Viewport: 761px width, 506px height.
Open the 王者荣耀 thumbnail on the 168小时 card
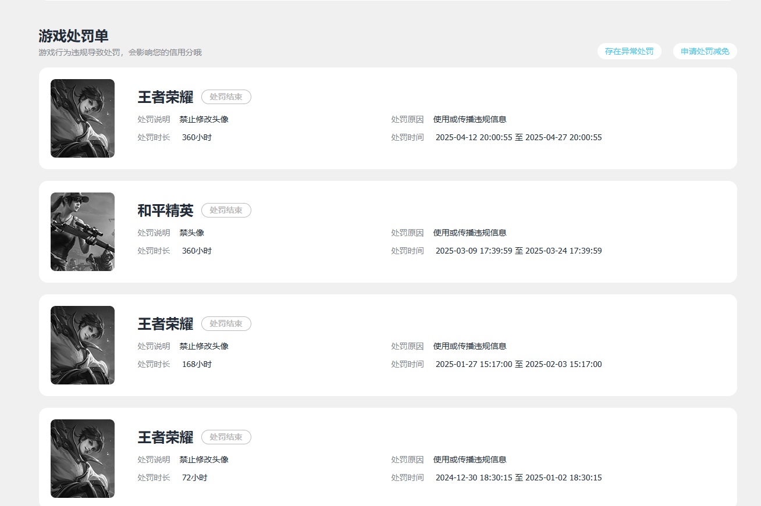coord(83,345)
